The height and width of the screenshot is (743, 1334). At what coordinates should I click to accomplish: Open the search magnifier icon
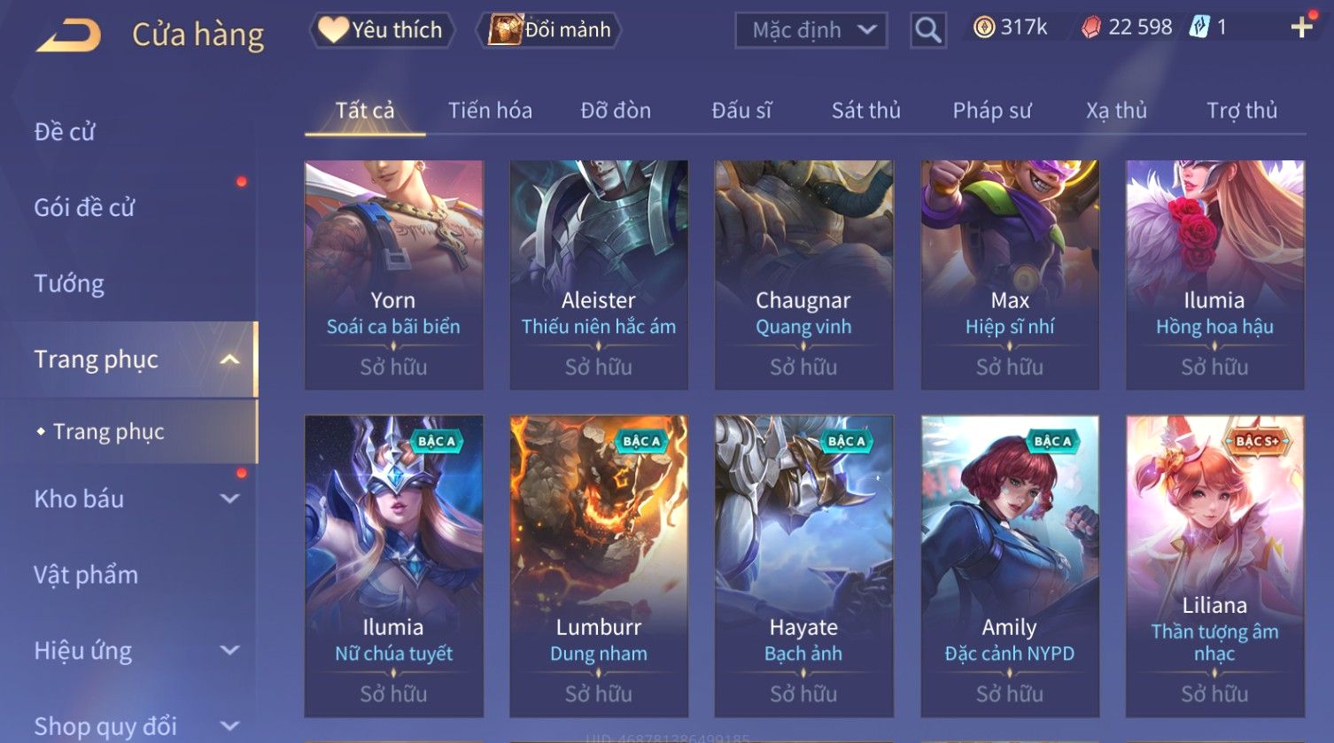tap(927, 30)
